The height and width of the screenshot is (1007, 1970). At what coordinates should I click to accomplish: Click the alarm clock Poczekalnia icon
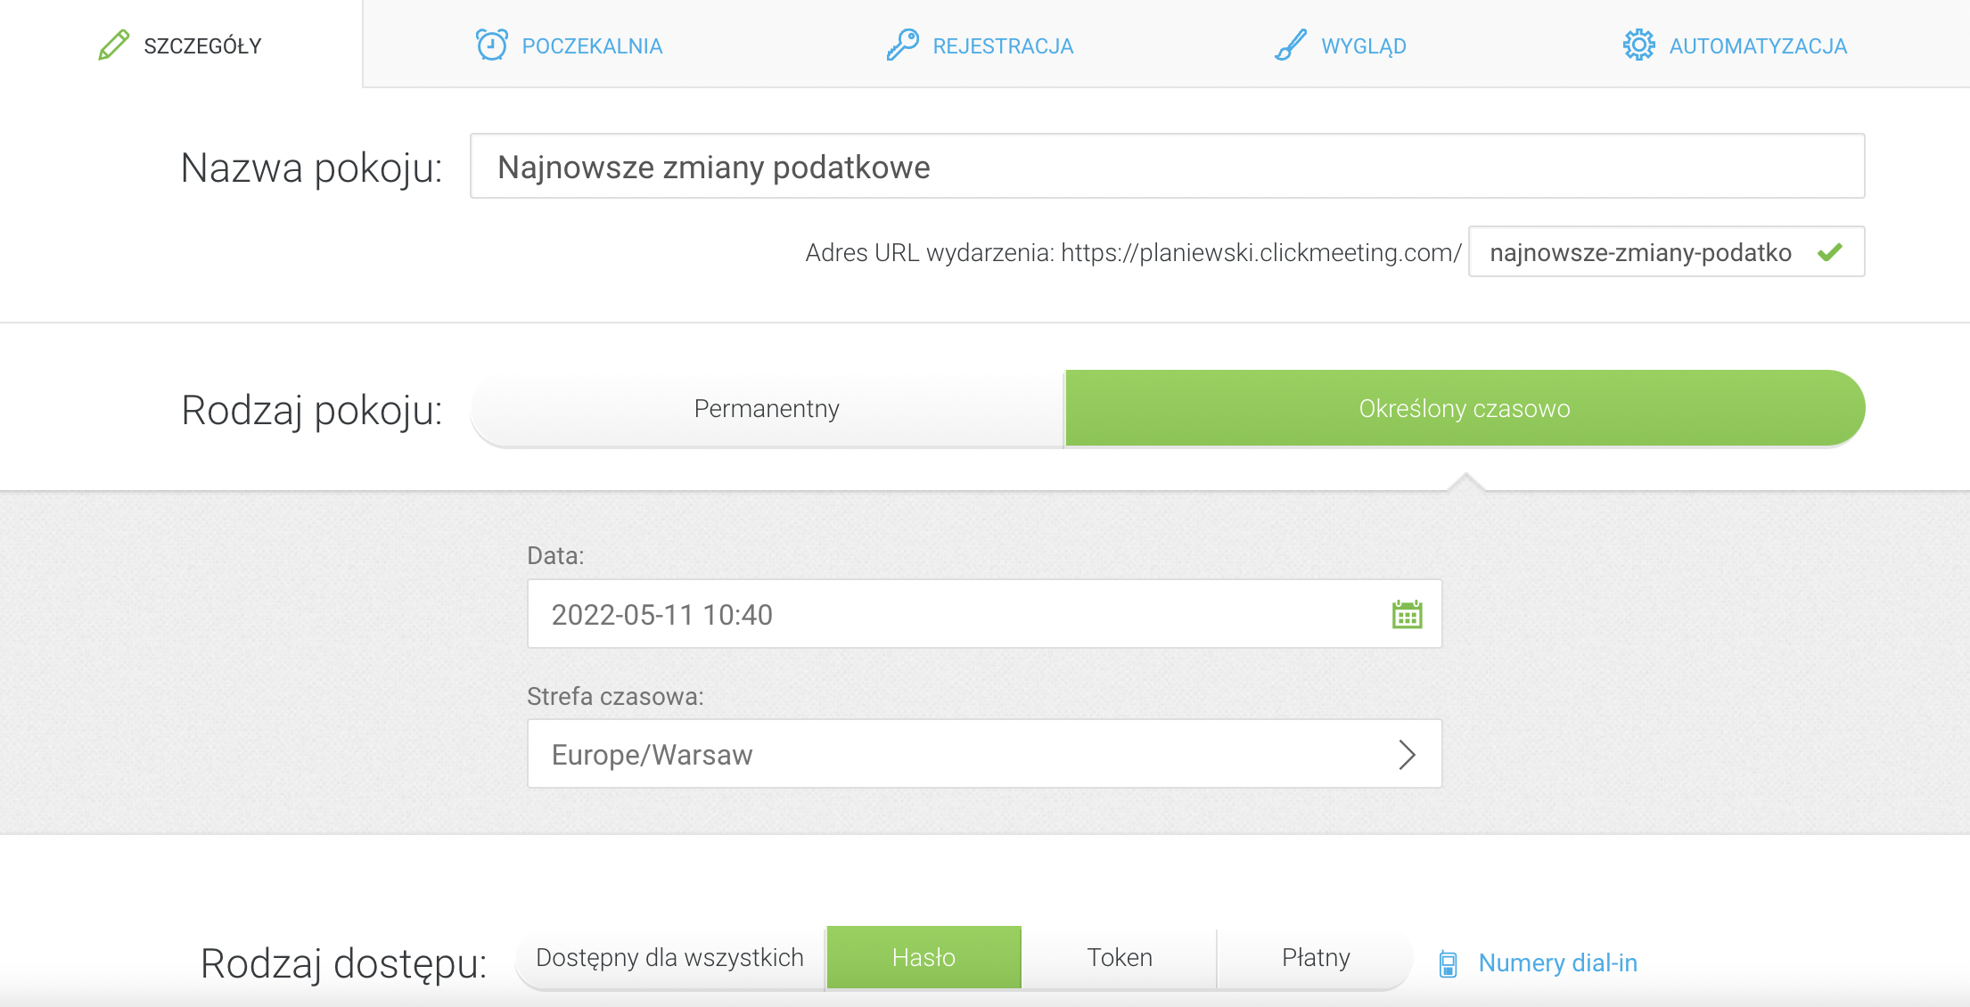click(491, 45)
